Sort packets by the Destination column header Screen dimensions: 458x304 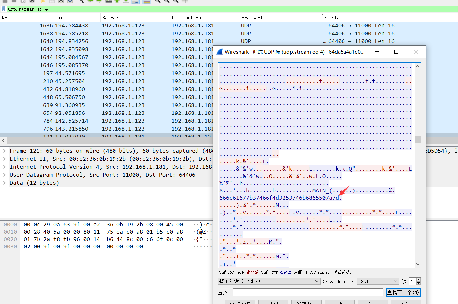pos(204,18)
